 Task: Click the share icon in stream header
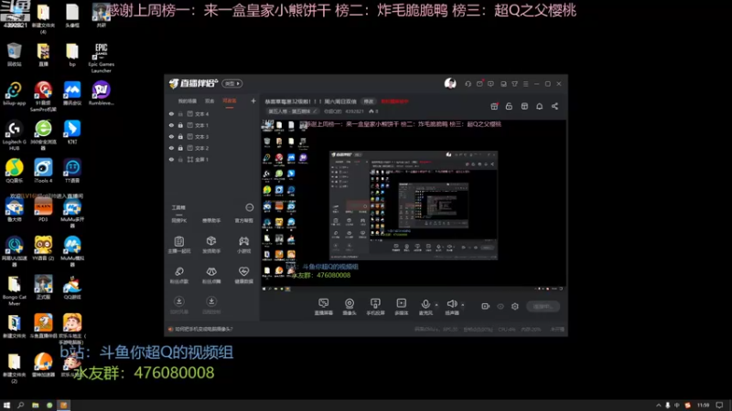click(x=554, y=106)
